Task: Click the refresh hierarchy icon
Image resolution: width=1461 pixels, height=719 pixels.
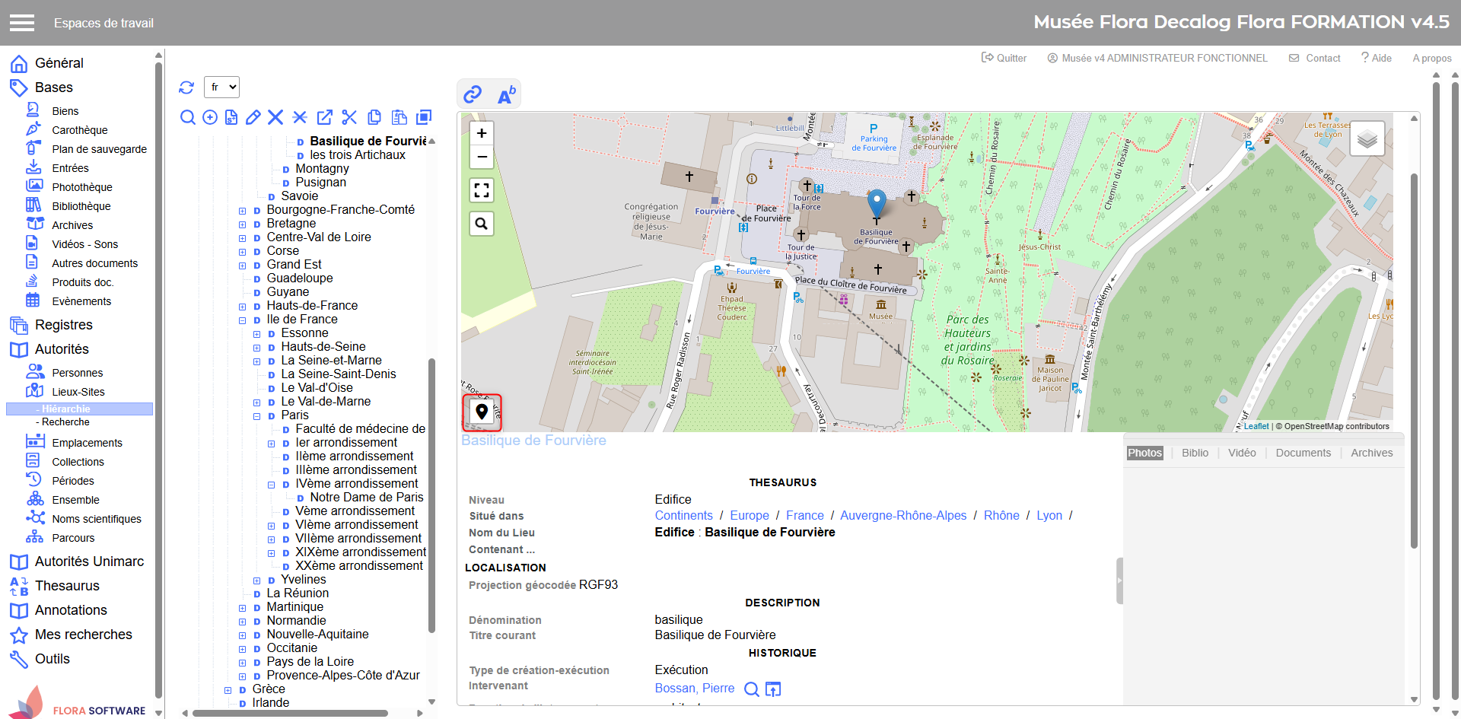Action: click(x=186, y=87)
